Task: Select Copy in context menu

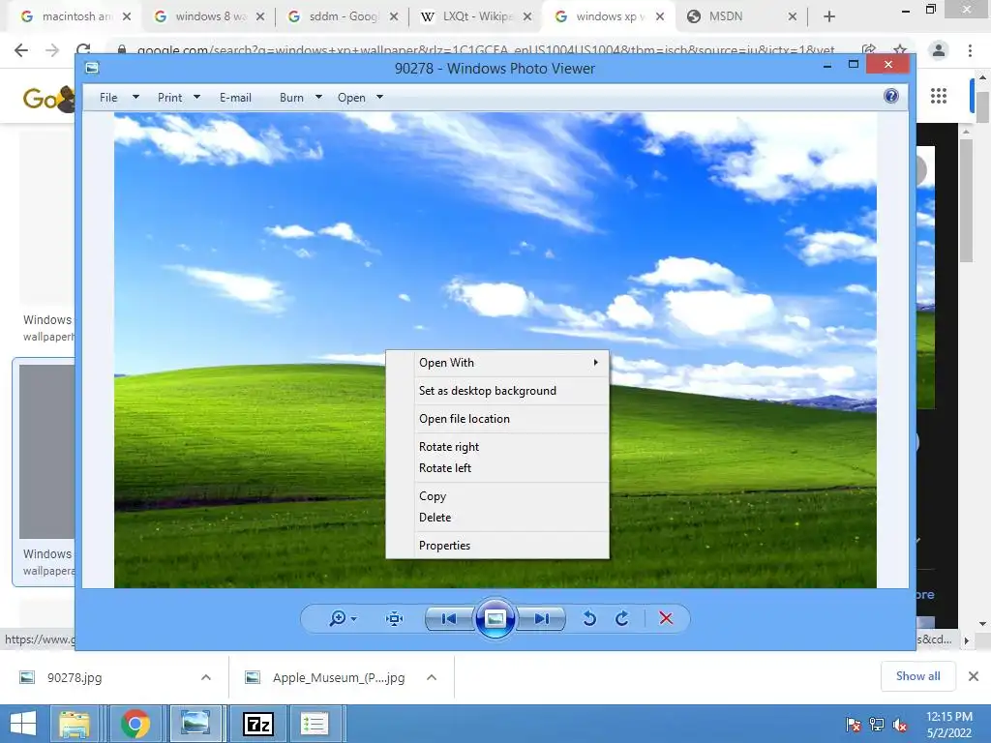Action: 497,496
